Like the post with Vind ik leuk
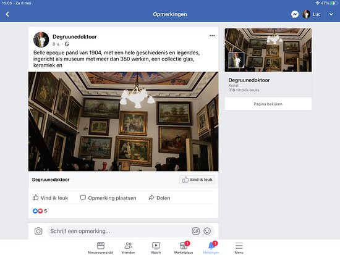Screen dimensions: 340x255 coord(50,198)
